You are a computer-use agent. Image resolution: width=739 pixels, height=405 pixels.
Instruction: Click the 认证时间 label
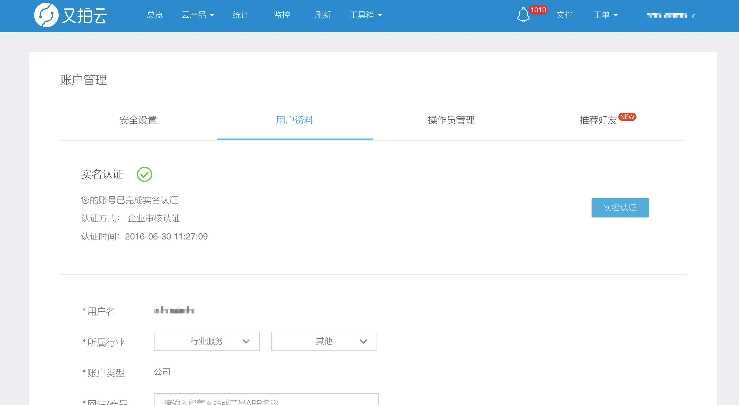coord(100,237)
